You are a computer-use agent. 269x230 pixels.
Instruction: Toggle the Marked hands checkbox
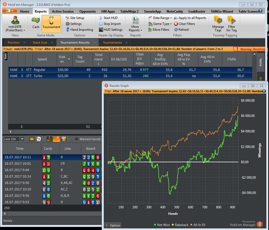pyautogui.click(x=76, y=139)
